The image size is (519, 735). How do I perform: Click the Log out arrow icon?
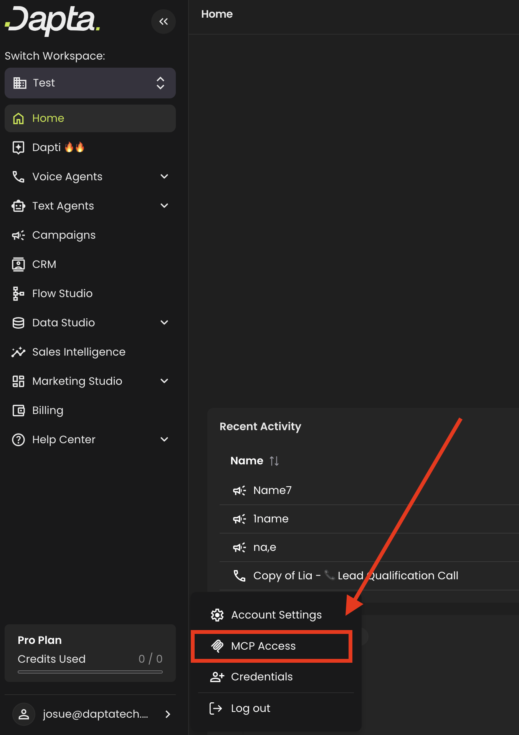coord(216,708)
